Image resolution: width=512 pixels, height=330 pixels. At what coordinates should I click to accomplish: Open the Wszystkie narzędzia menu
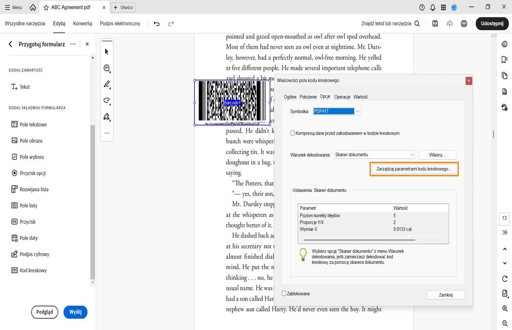pos(25,24)
